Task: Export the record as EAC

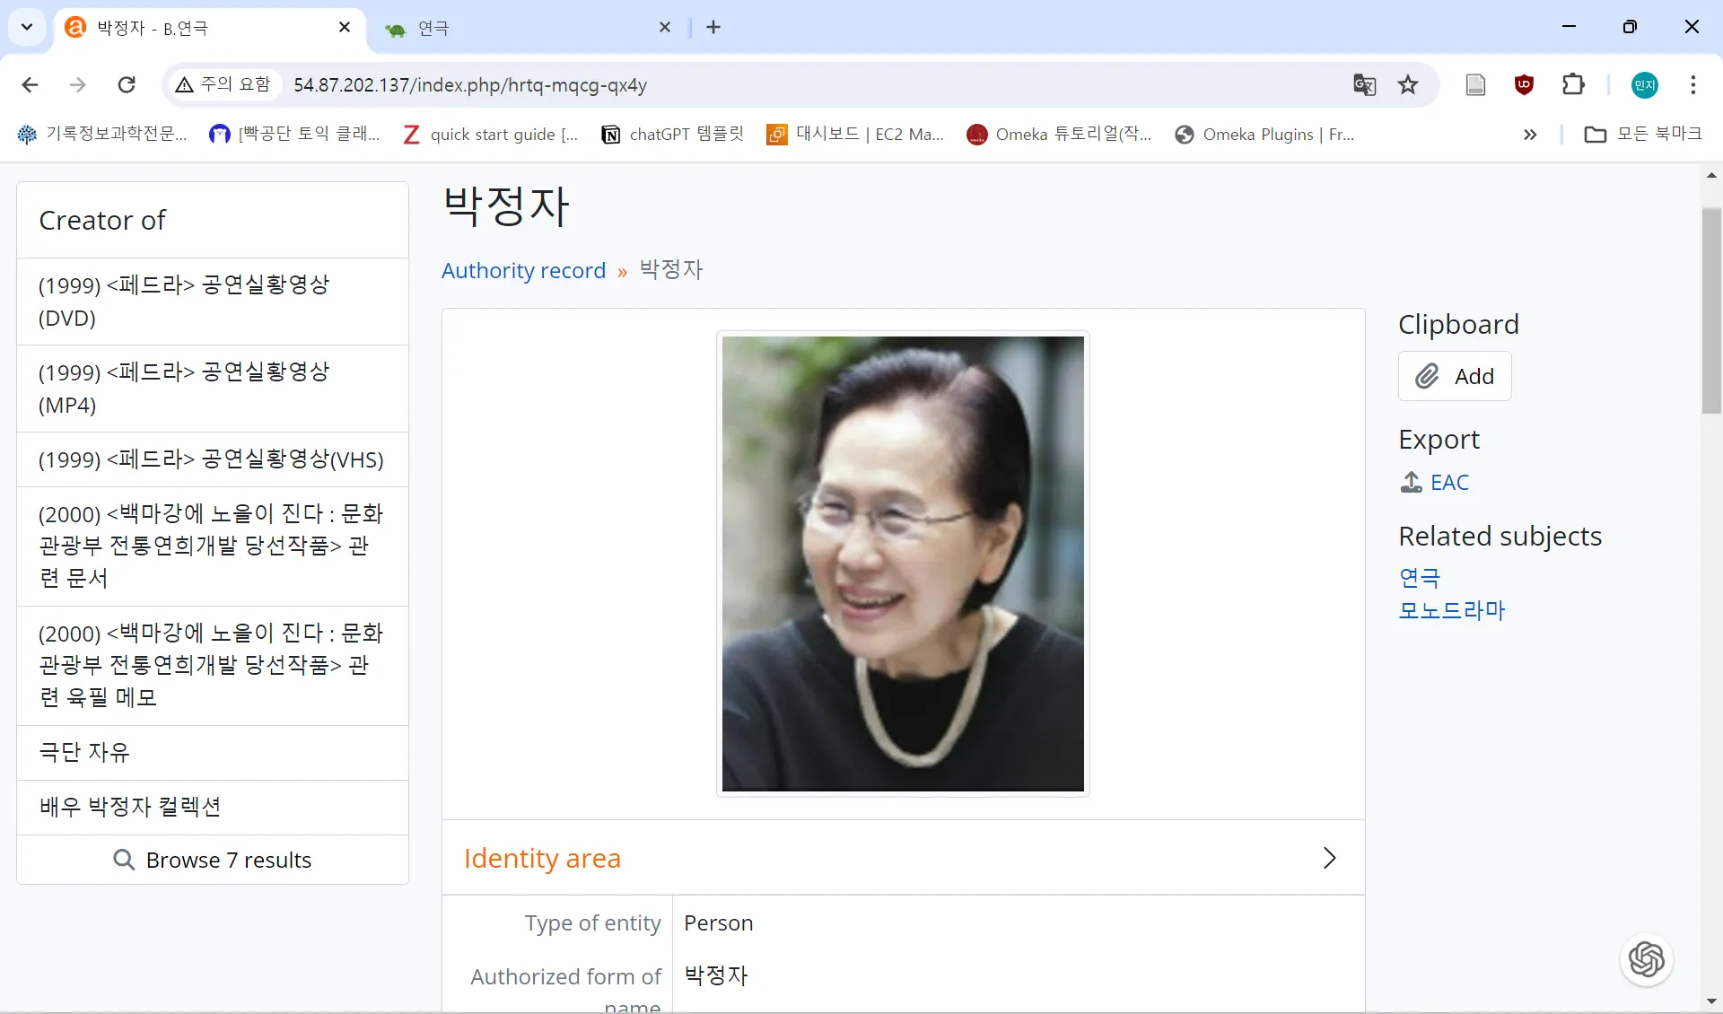Action: click(x=1448, y=483)
